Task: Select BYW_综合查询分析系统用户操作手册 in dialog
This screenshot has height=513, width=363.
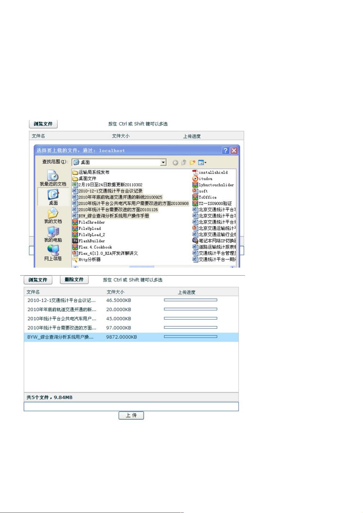Action: pos(111,216)
